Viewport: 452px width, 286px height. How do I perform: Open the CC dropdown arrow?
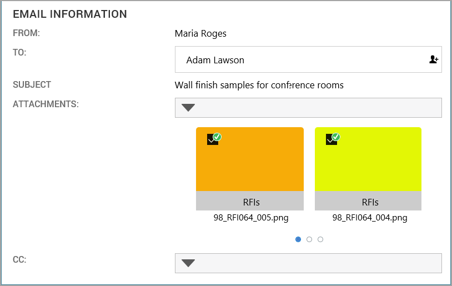(189, 263)
